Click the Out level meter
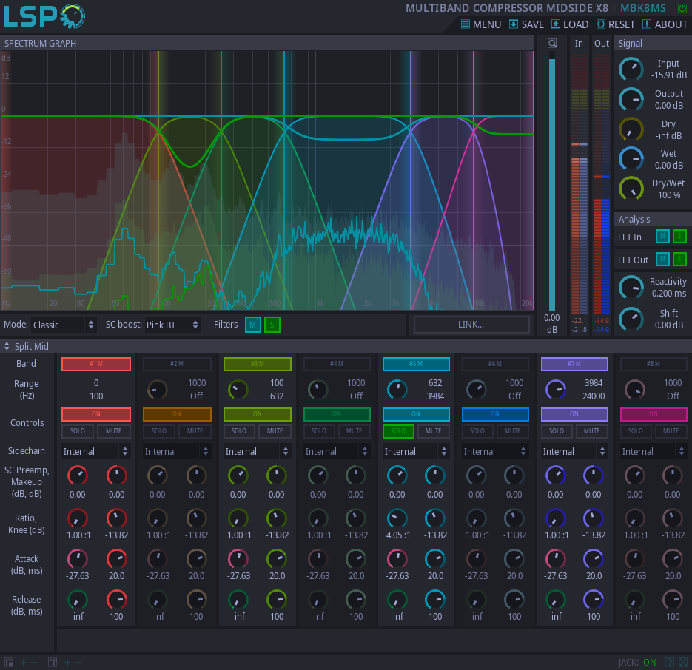 click(602, 186)
